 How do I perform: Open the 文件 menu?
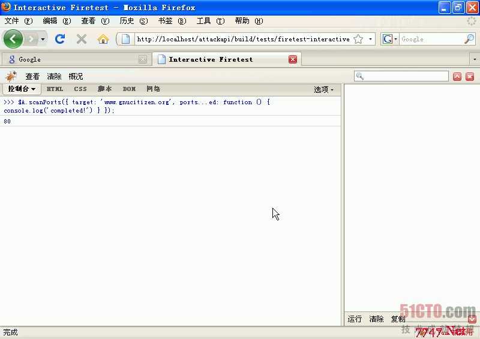pos(19,21)
